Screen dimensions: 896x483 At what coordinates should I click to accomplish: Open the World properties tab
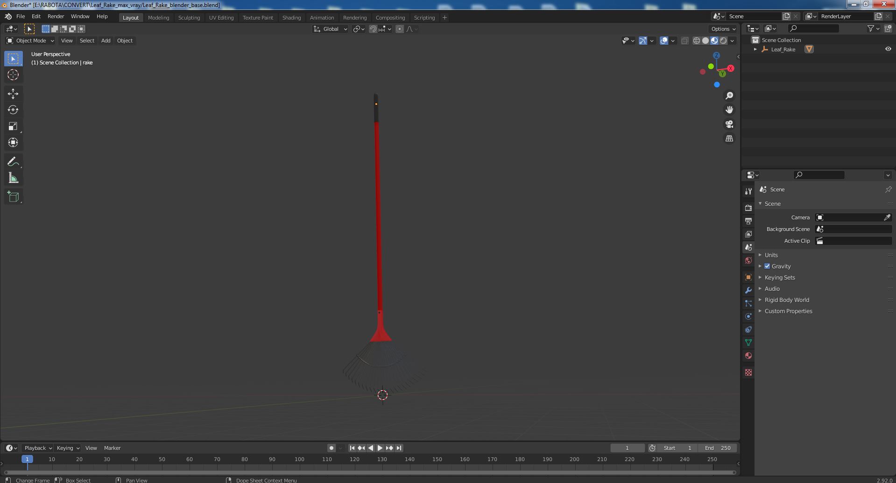pos(748,260)
